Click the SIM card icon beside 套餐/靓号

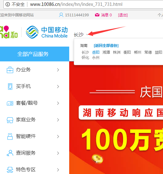(10, 103)
